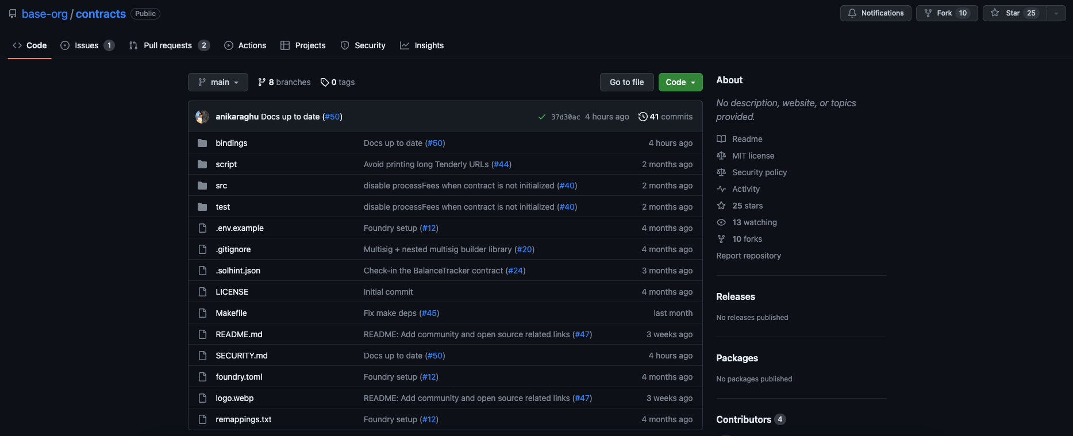Open the Issues tab

[x=87, y=45]
